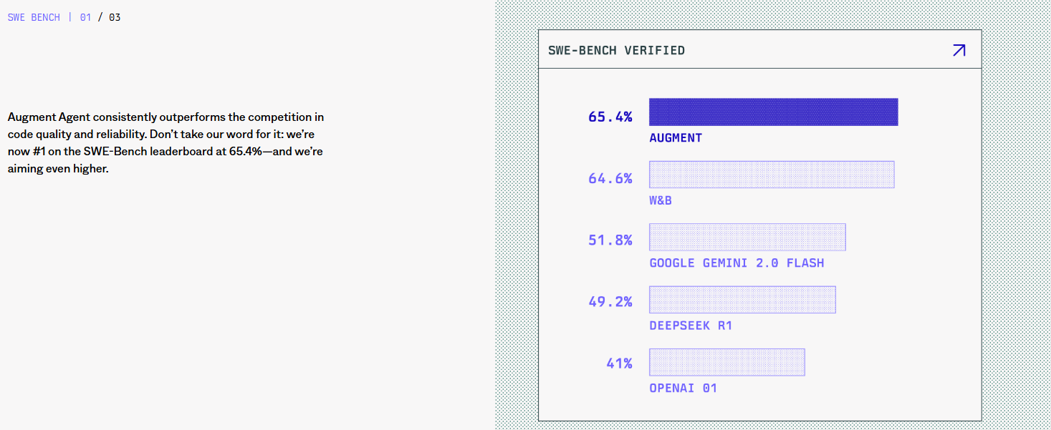Click the Augment 65.4% dark bar

point(773,112)
